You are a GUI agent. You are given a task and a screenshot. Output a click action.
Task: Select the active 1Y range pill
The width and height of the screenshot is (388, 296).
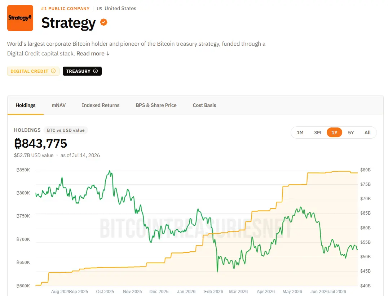(x=334, y=133)
